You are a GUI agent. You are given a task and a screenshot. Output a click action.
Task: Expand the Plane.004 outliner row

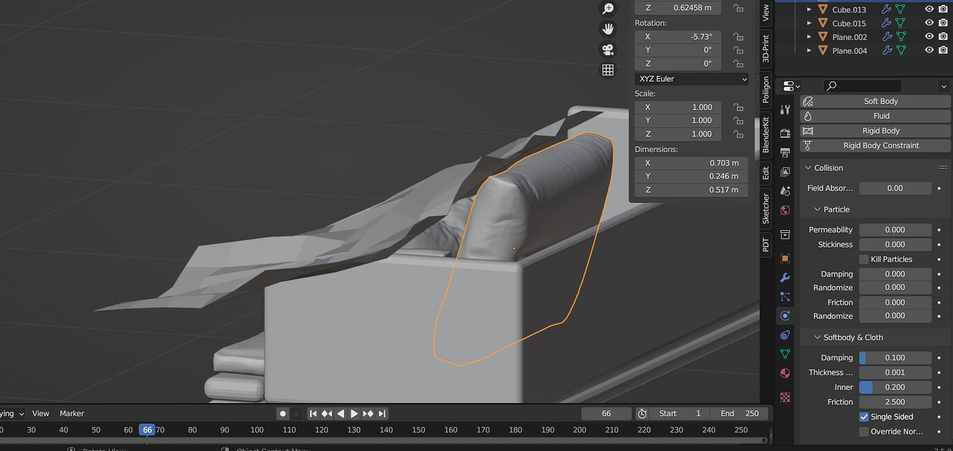[809, 50]
